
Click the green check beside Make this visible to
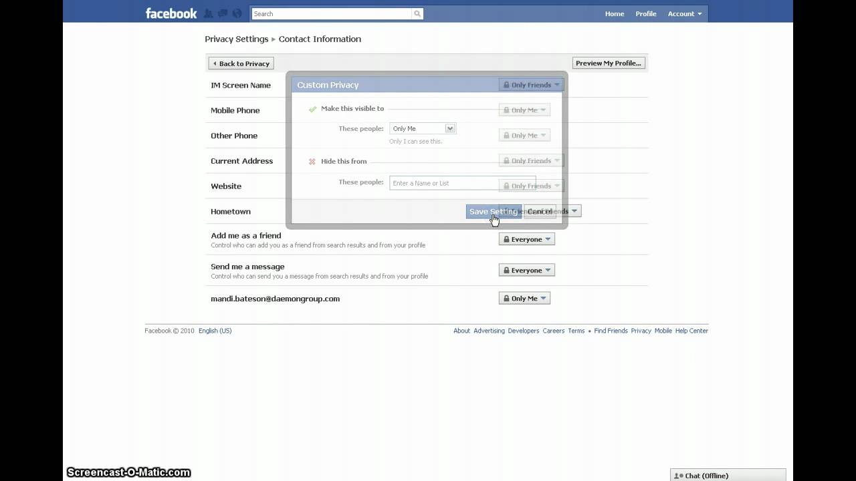(x=312, y=109)
